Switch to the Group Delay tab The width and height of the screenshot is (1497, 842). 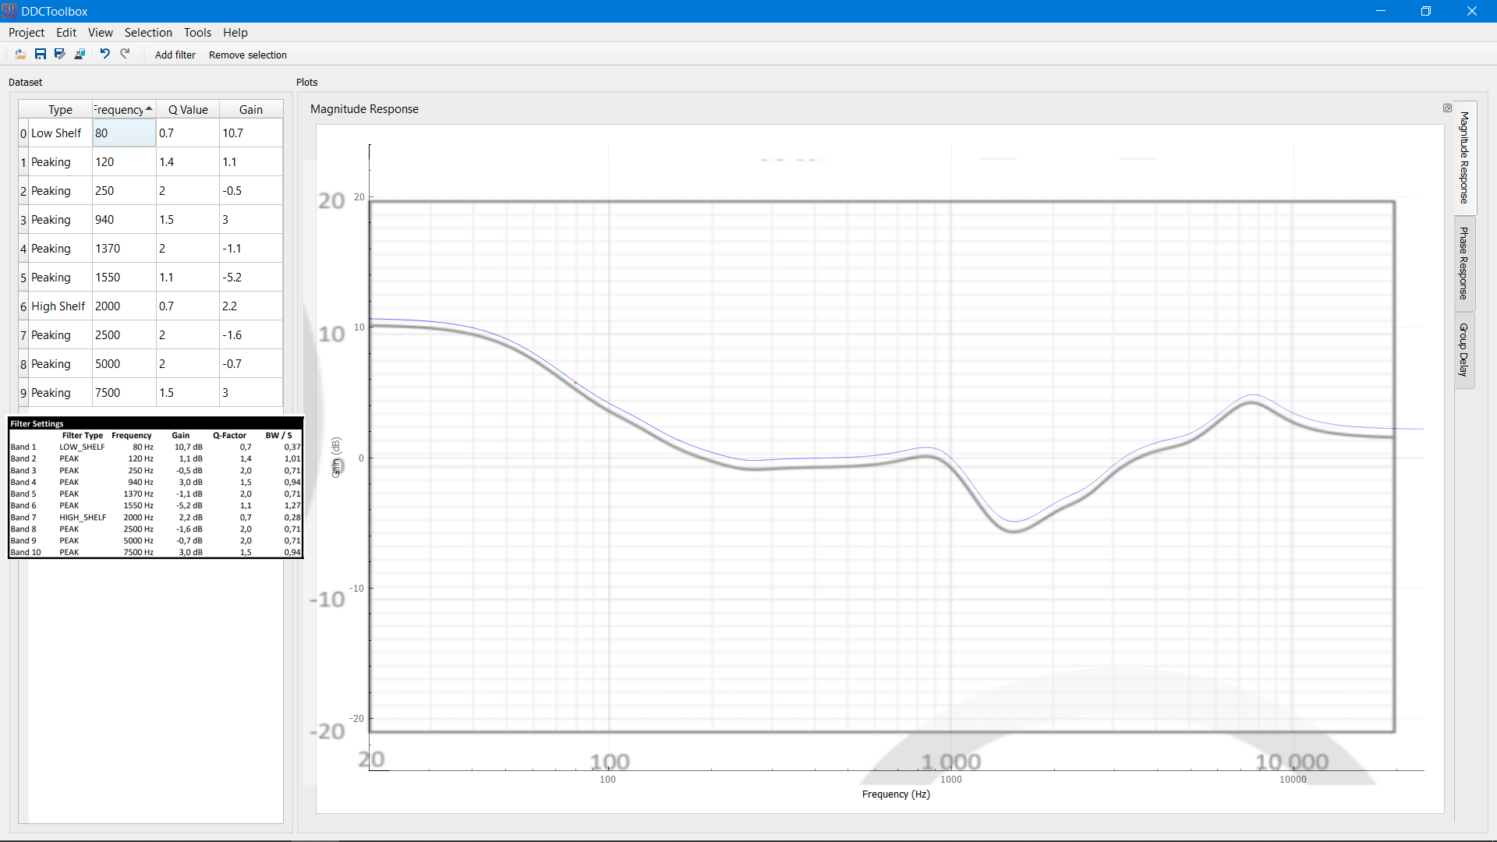coord(1464,350)
